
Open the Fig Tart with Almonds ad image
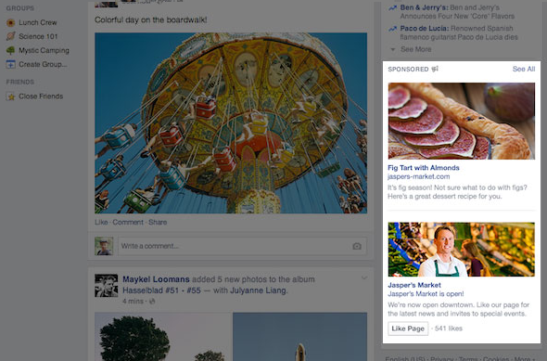click(461, 122)
